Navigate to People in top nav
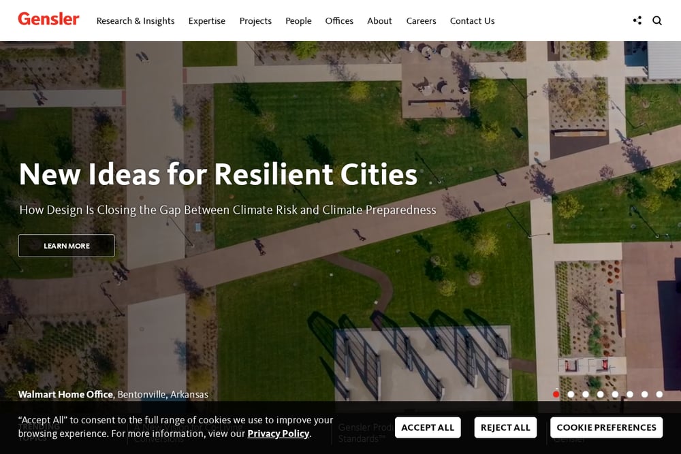This screenshot has width=681, height=454. (298, 21)
